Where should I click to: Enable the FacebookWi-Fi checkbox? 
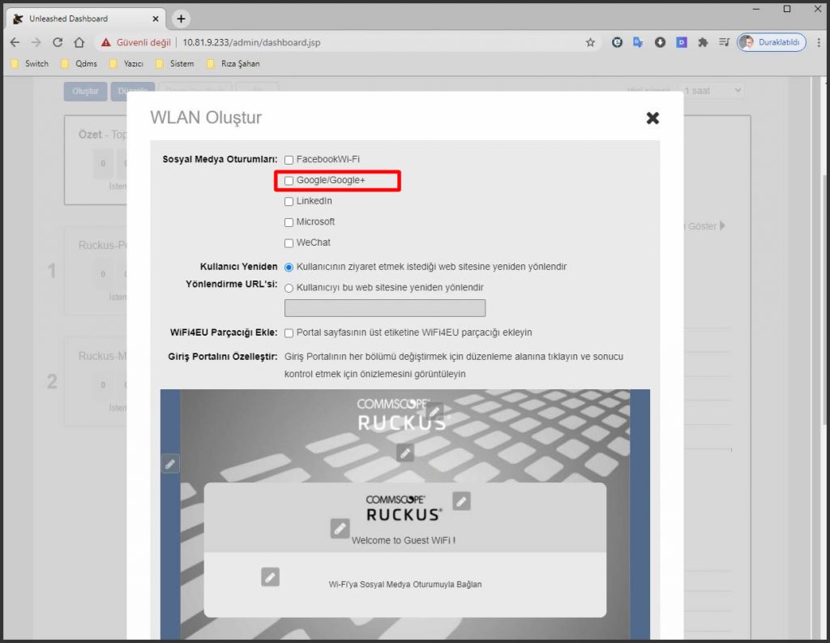[x=289, y=160]
